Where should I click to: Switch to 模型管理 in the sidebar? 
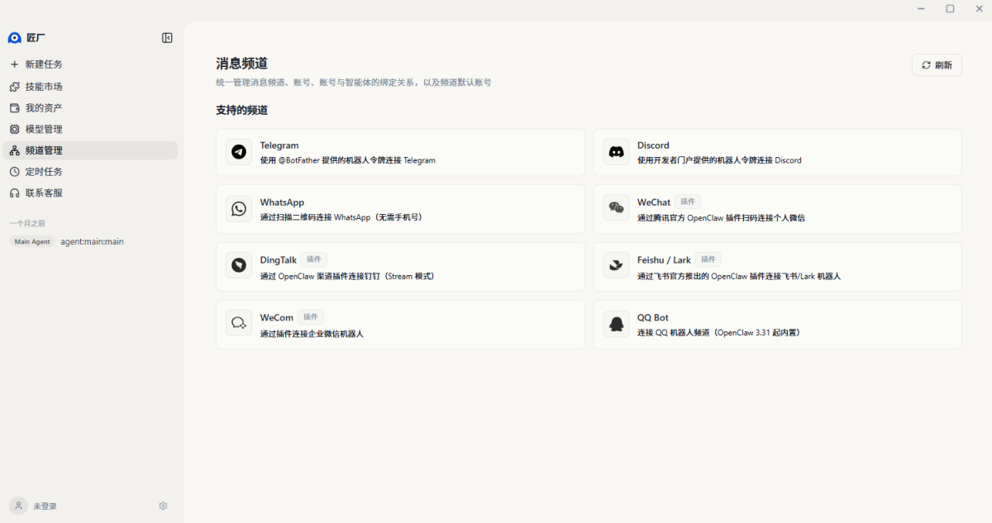(x=90, y=129)
